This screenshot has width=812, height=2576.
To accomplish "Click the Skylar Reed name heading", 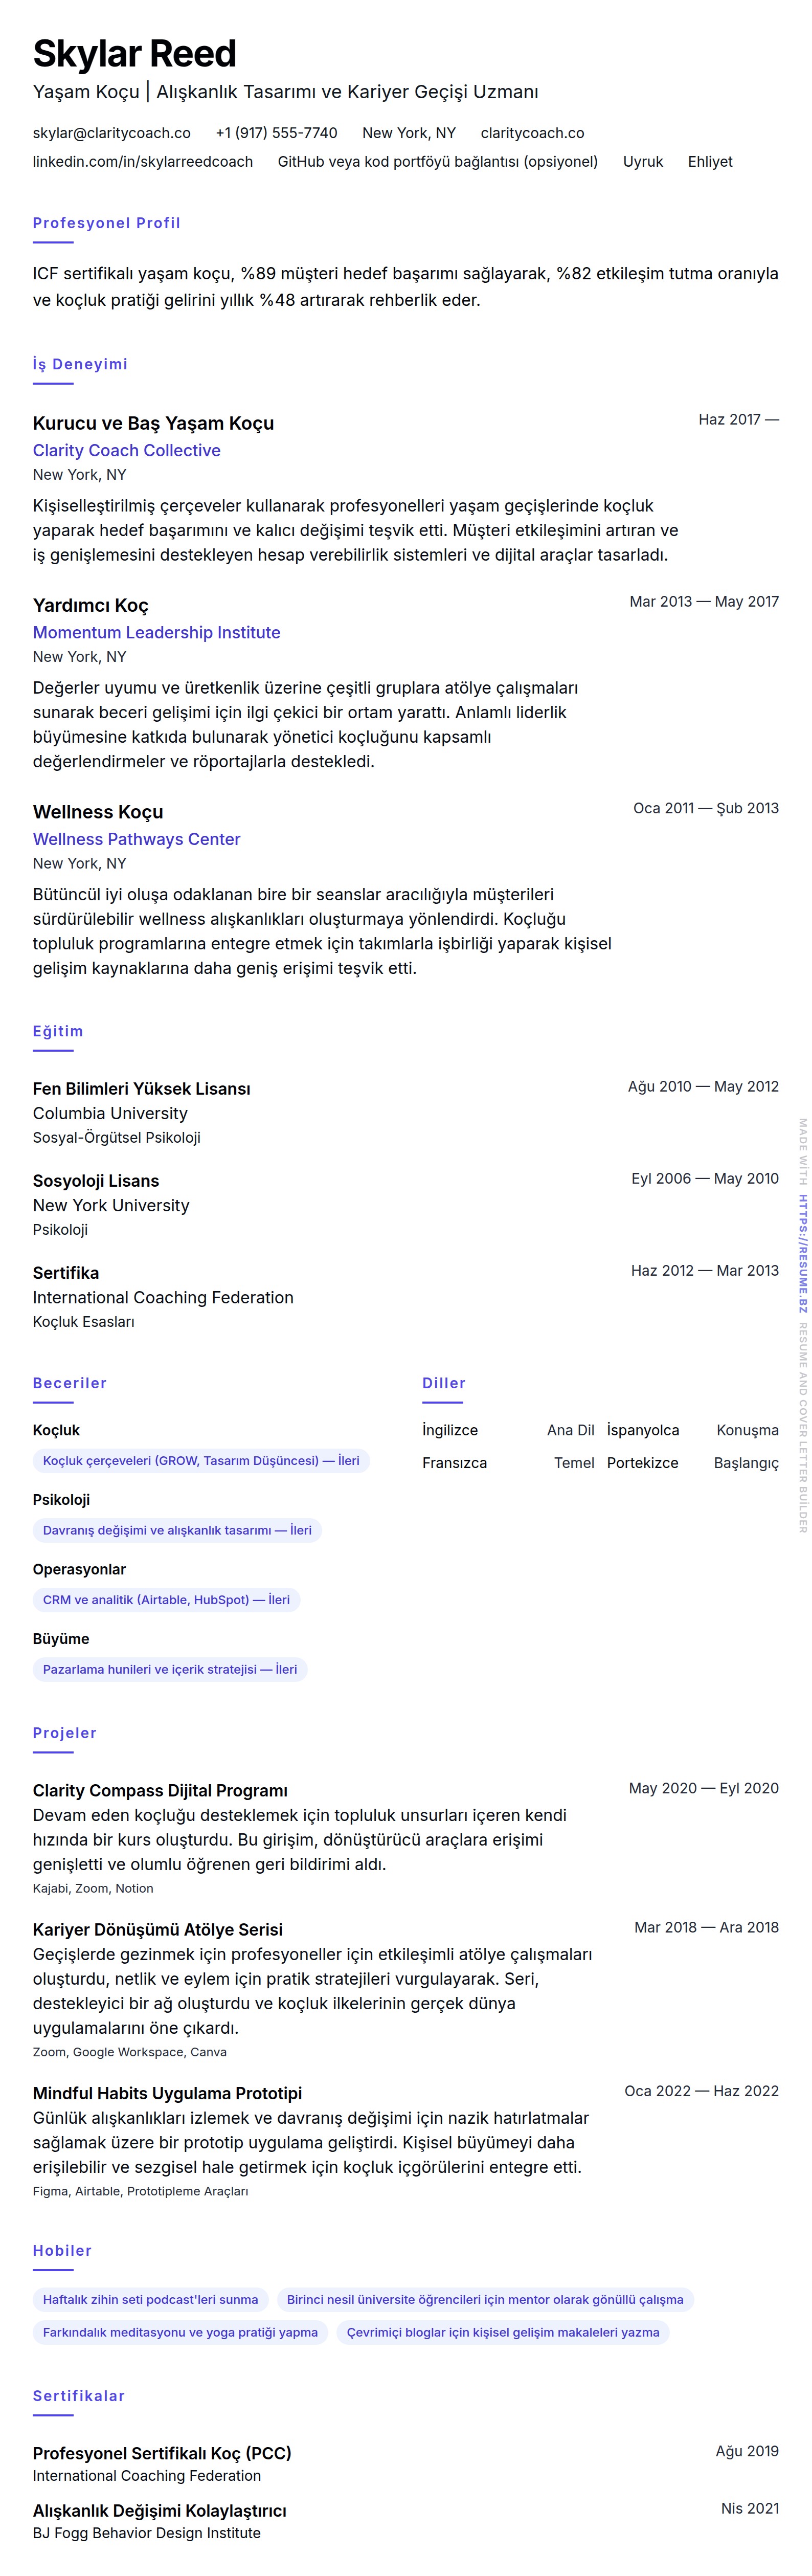I will point(134,54).
